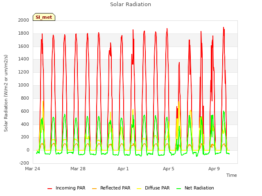Click the 1600 y-axis tick label
Viewport: 262px width, 196px height.
24,46
